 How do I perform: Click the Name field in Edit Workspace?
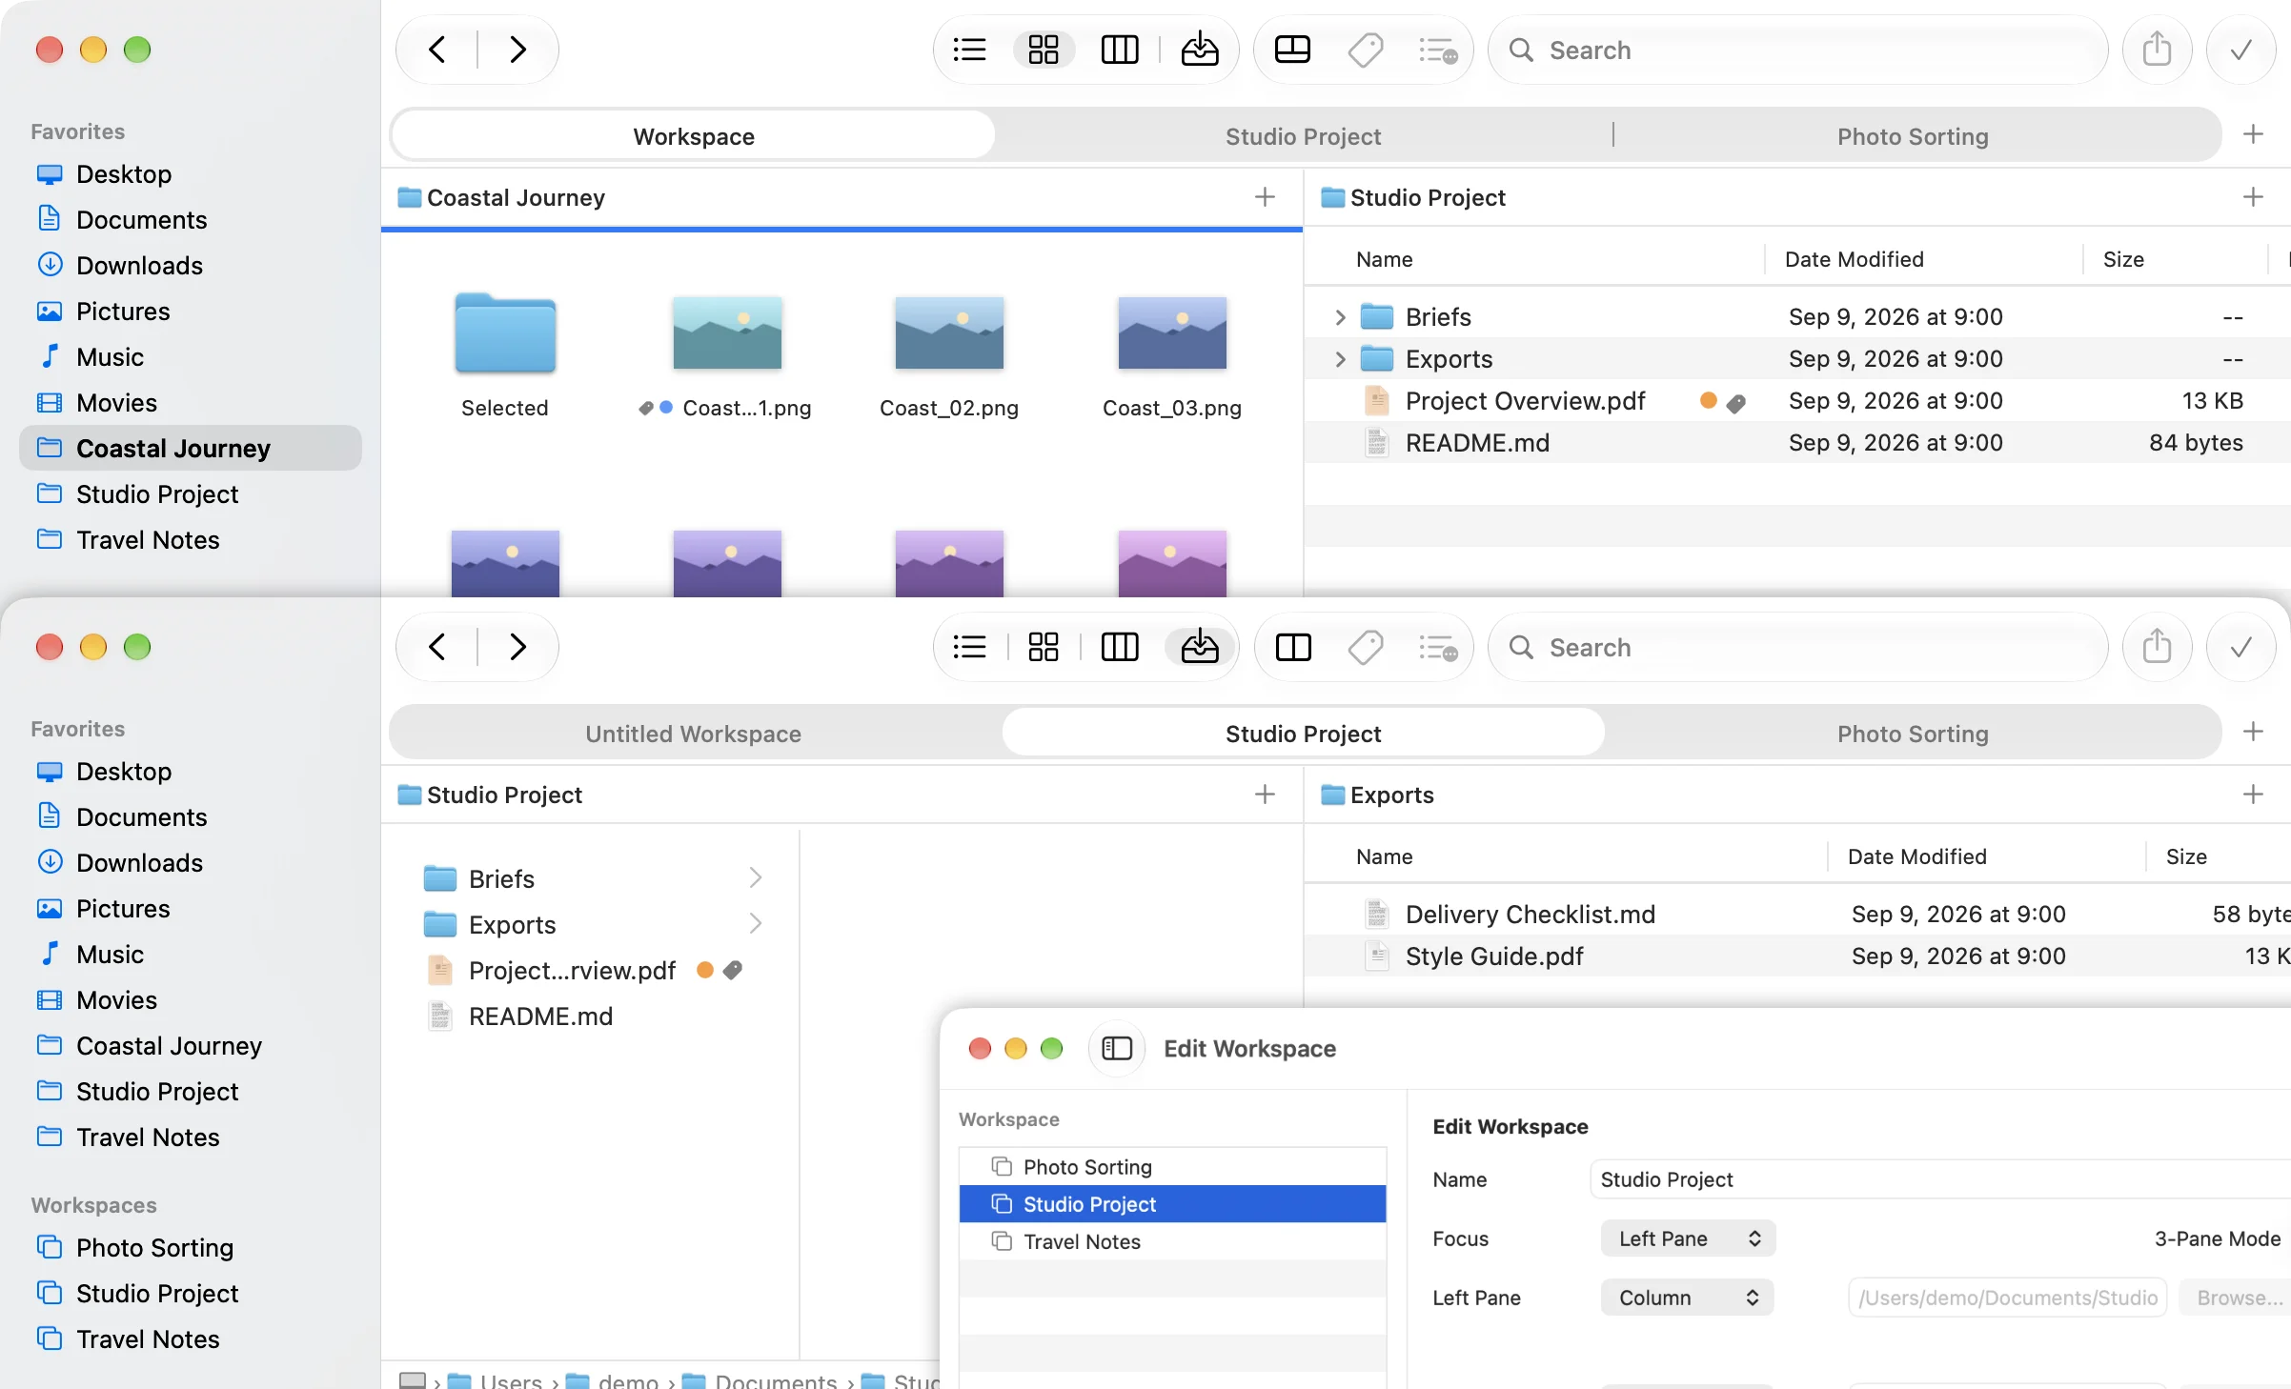[1940, 1179]
